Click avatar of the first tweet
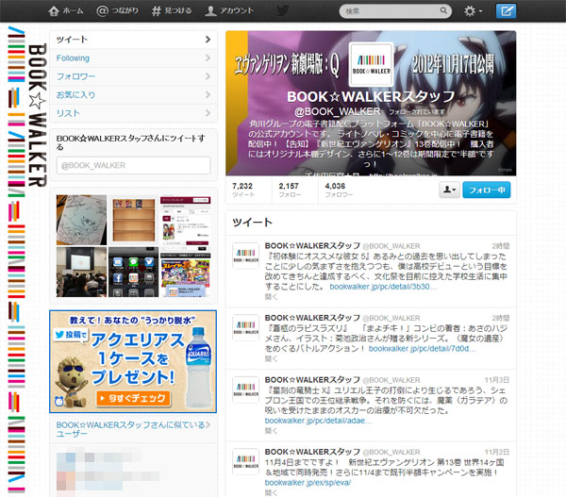 tap(246, 258)
